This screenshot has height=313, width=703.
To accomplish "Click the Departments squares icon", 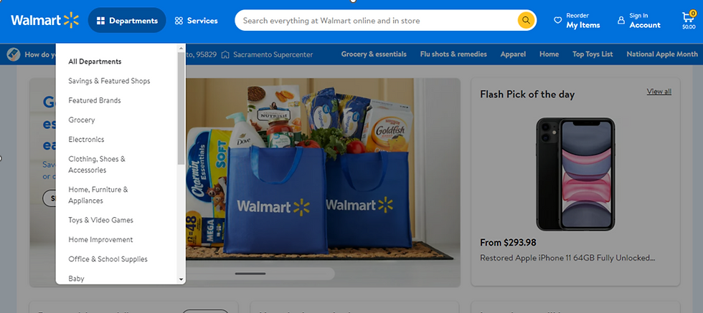I will point(101,21).
